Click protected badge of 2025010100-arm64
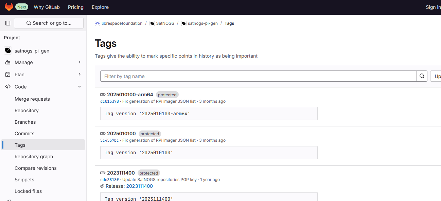The width and height of the screenshot is (441, 201). pyautogui.click(x=167, y=95)
